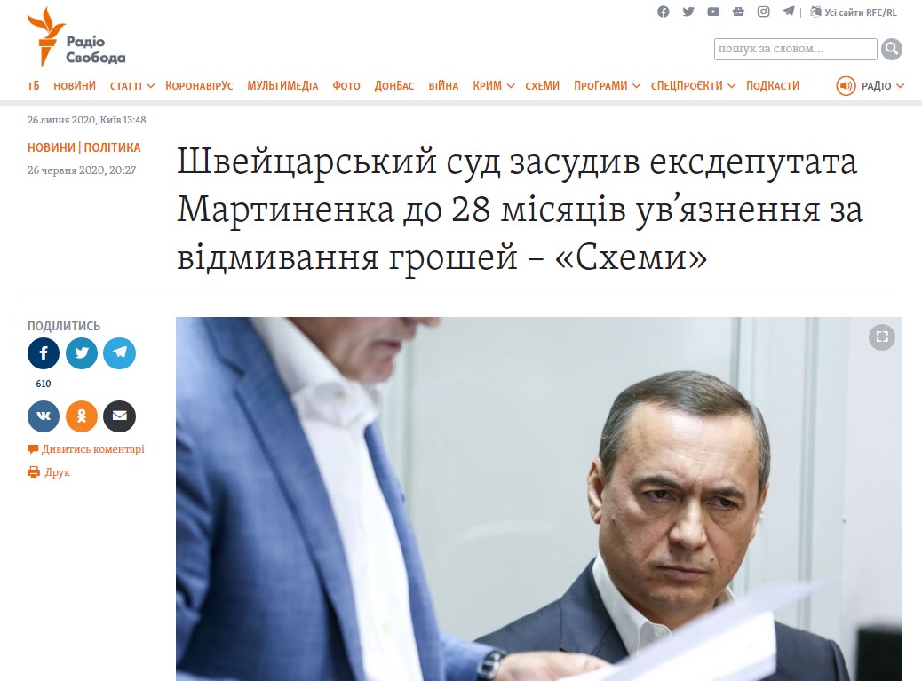The height and width of the screenshot is (681, 922).
Task: Click the Дивитись коментарі link
Action: click(86, 449)
